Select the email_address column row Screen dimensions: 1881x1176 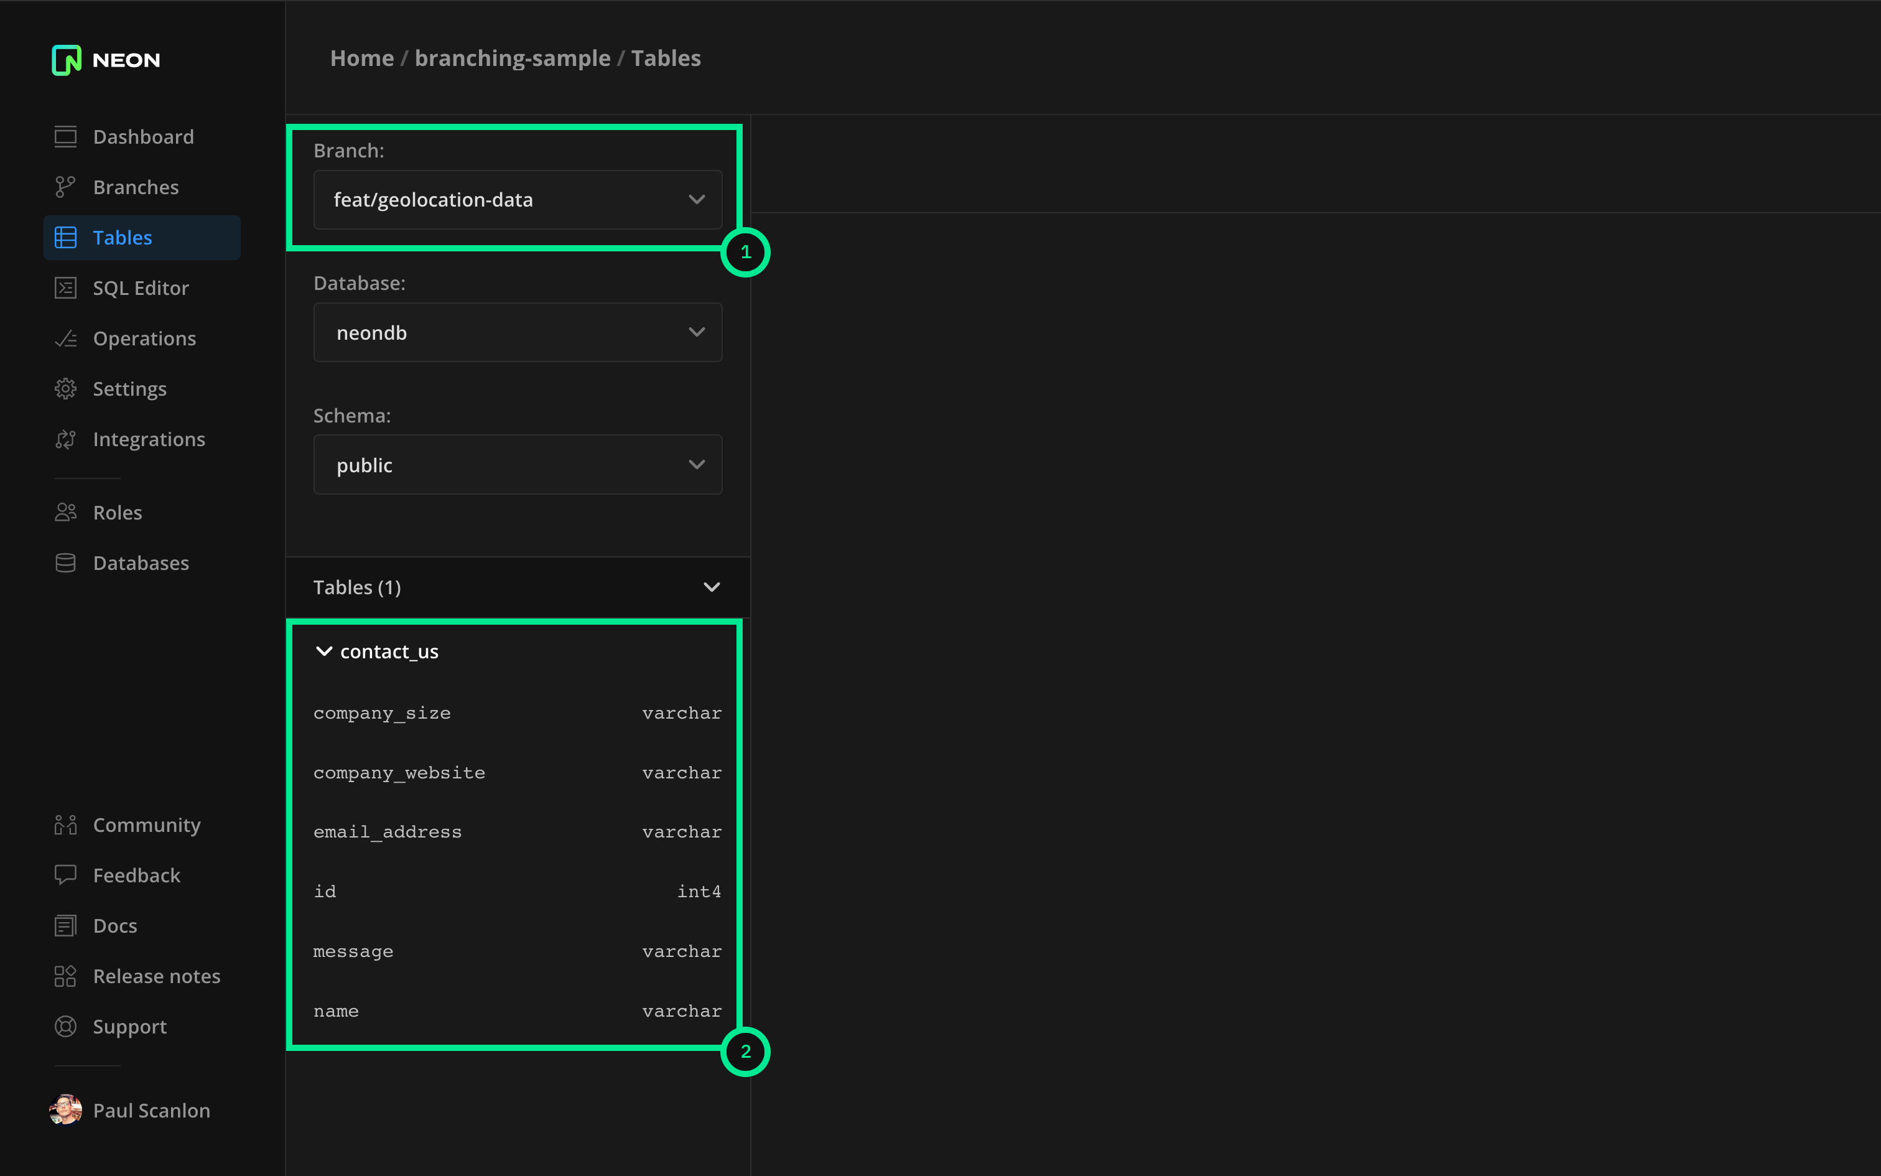[517, 833]
